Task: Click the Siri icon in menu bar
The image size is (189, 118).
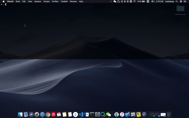Action: coord(181,1)
